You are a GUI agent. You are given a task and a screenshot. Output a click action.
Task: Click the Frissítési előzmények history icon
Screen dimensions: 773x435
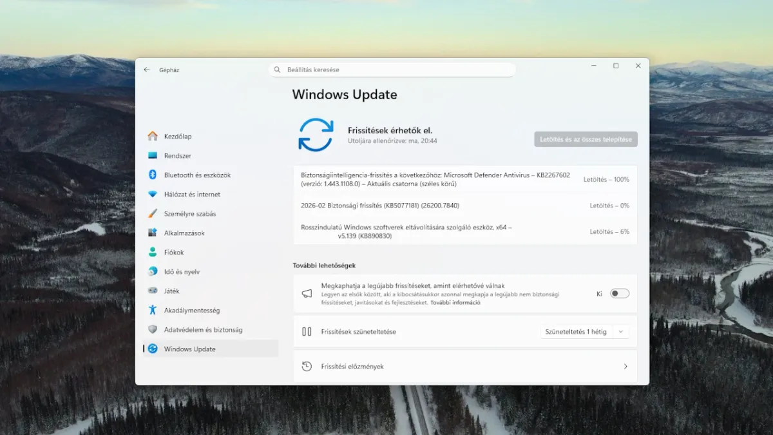[x=307, y=366]
